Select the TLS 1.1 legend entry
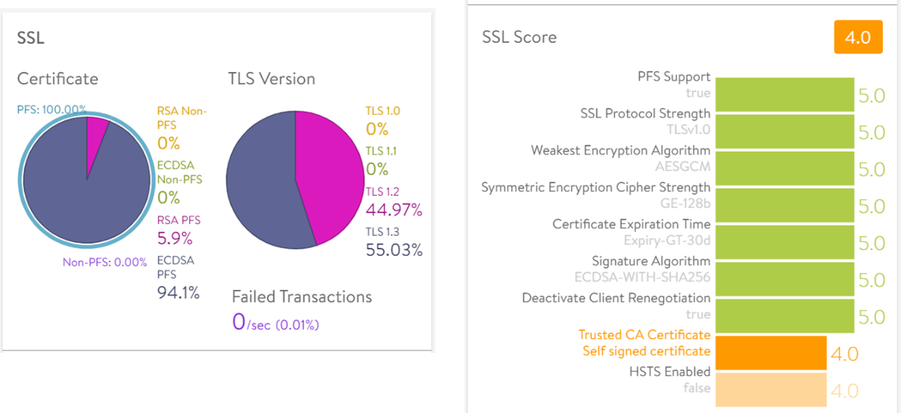Viewport: 901px width, 413px height. pos(381,151)
